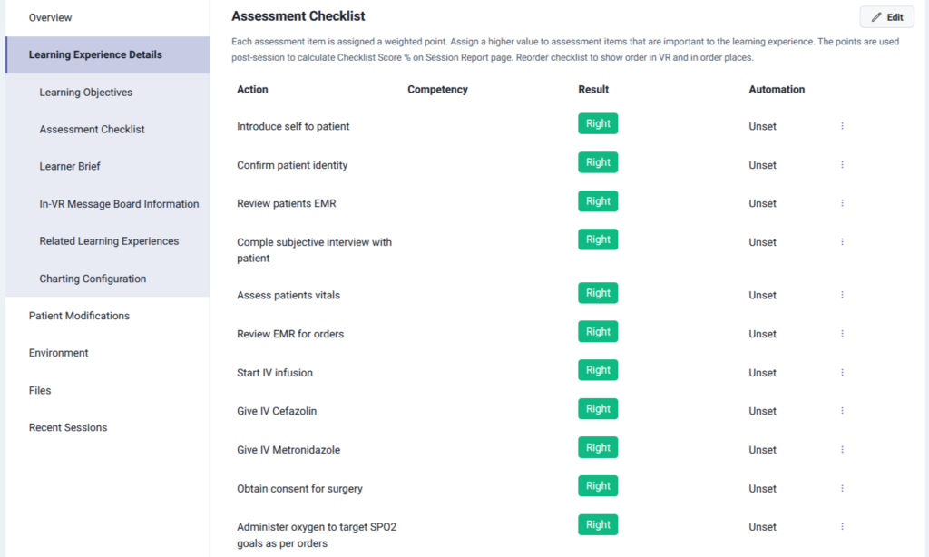Viewport: 929px width, 557px height.
Task: Click the Files sidebar item
Action: tap(40, 390)
